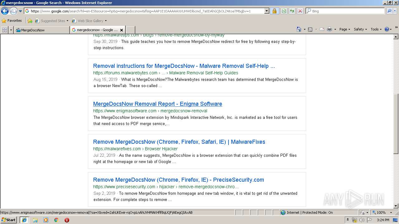Refresh the page with the green arrows
This screenshot has height=224, width=399.
coord(292,11)
